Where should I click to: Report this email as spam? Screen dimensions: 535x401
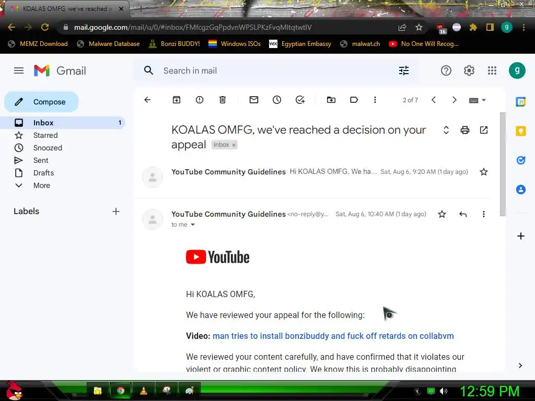(x=200, y=100)
